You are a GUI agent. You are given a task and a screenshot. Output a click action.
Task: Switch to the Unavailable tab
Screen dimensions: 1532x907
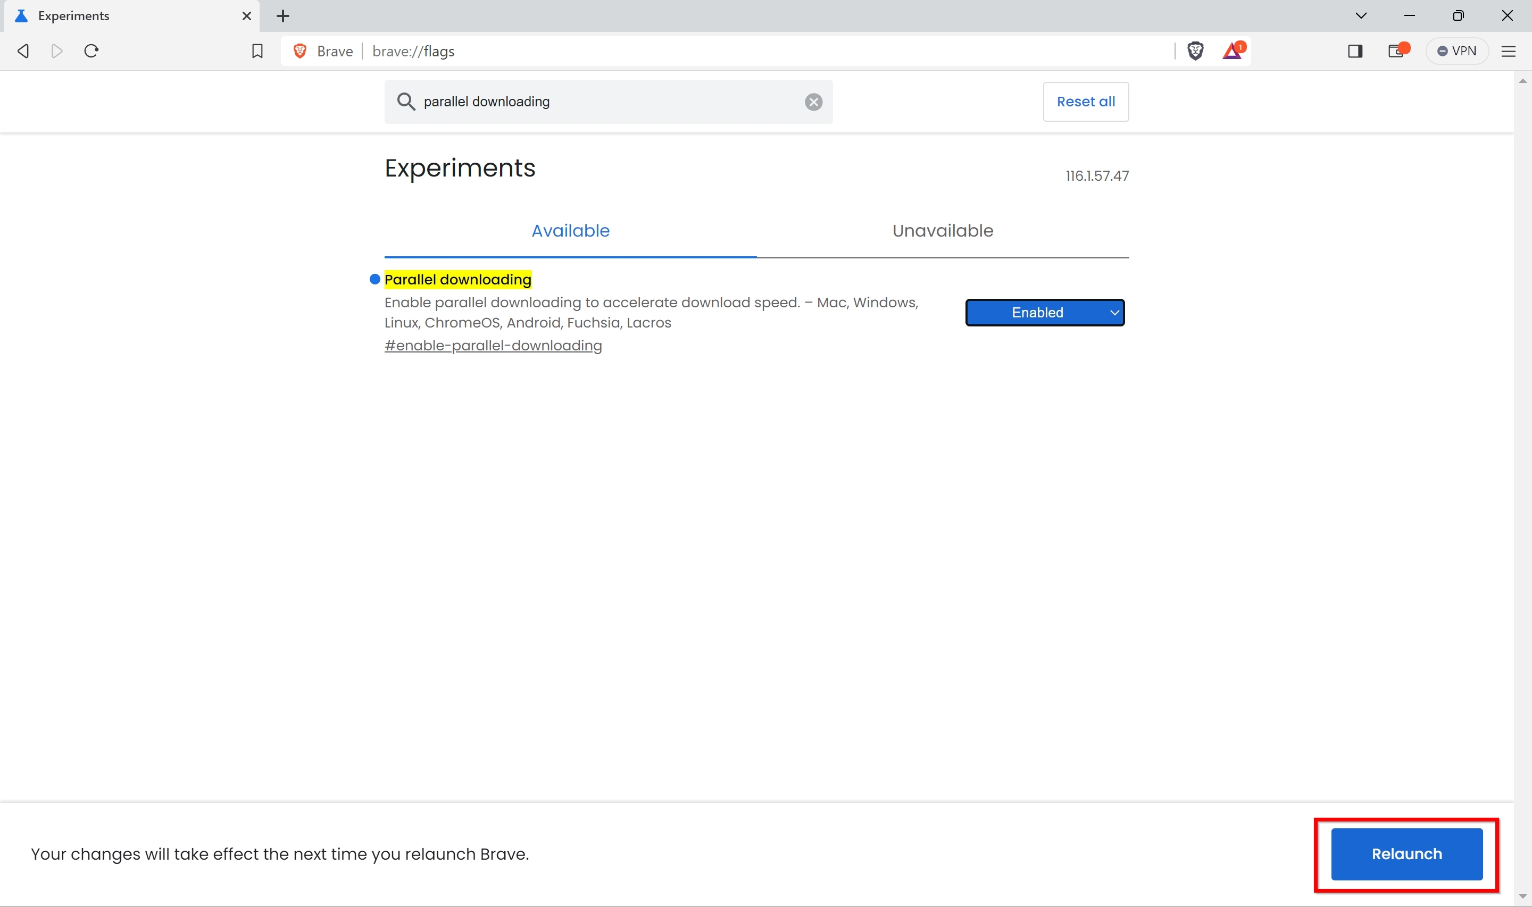pyautogui.click(x=942, y=231)
